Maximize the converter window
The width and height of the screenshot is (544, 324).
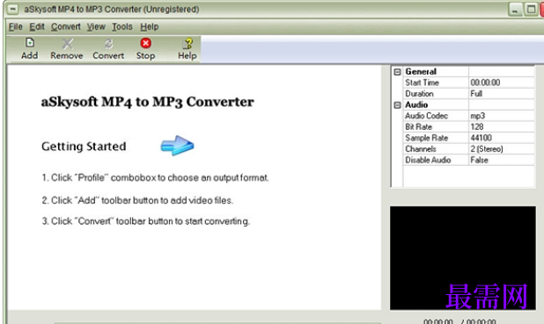pos(531,10)
